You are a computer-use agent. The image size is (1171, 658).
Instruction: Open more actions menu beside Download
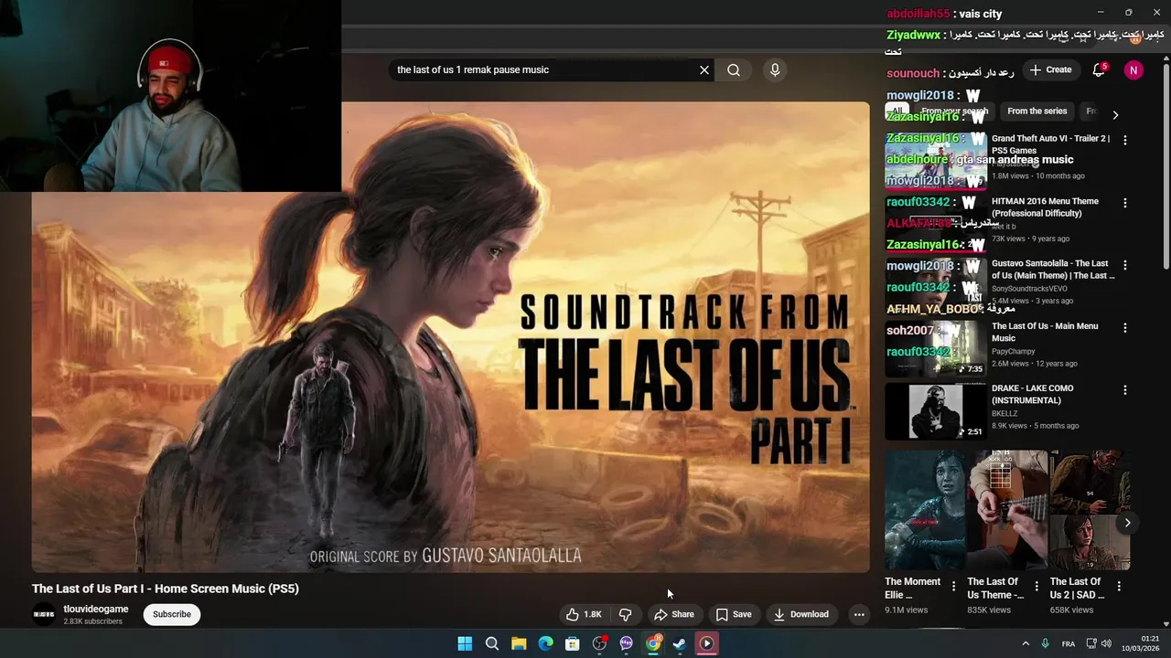click(x=859, y=614)
